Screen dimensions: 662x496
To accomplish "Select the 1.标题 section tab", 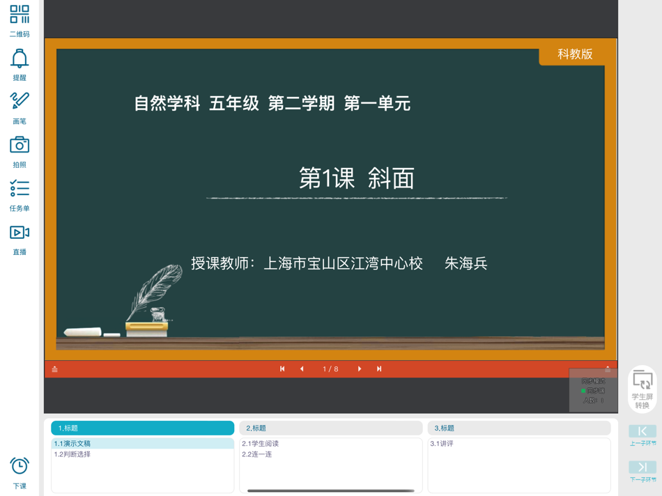I will [143, 428].
